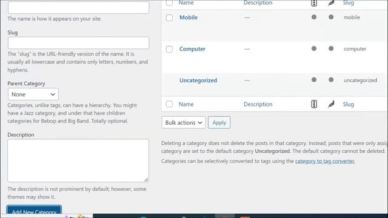Open the Parent Category dropdown
Screen dimensions: 388x218
[33, 94]
